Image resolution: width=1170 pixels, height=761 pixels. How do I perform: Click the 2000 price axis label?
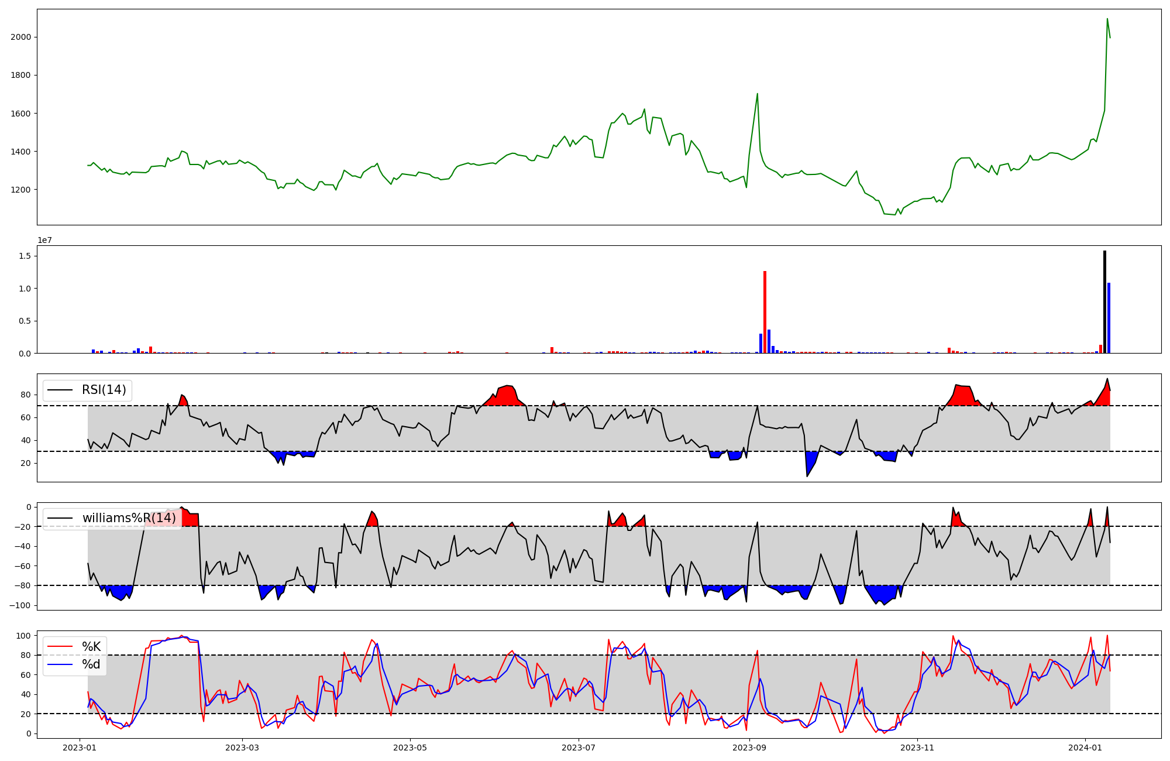point(20,37)
